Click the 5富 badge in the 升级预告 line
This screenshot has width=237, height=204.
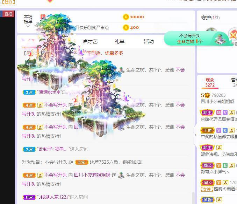[81, 162]
